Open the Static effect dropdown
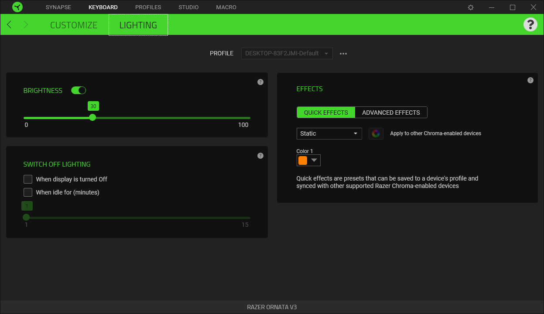The width and height of the screenshot is (544, 314). click(x=329, y=133)
